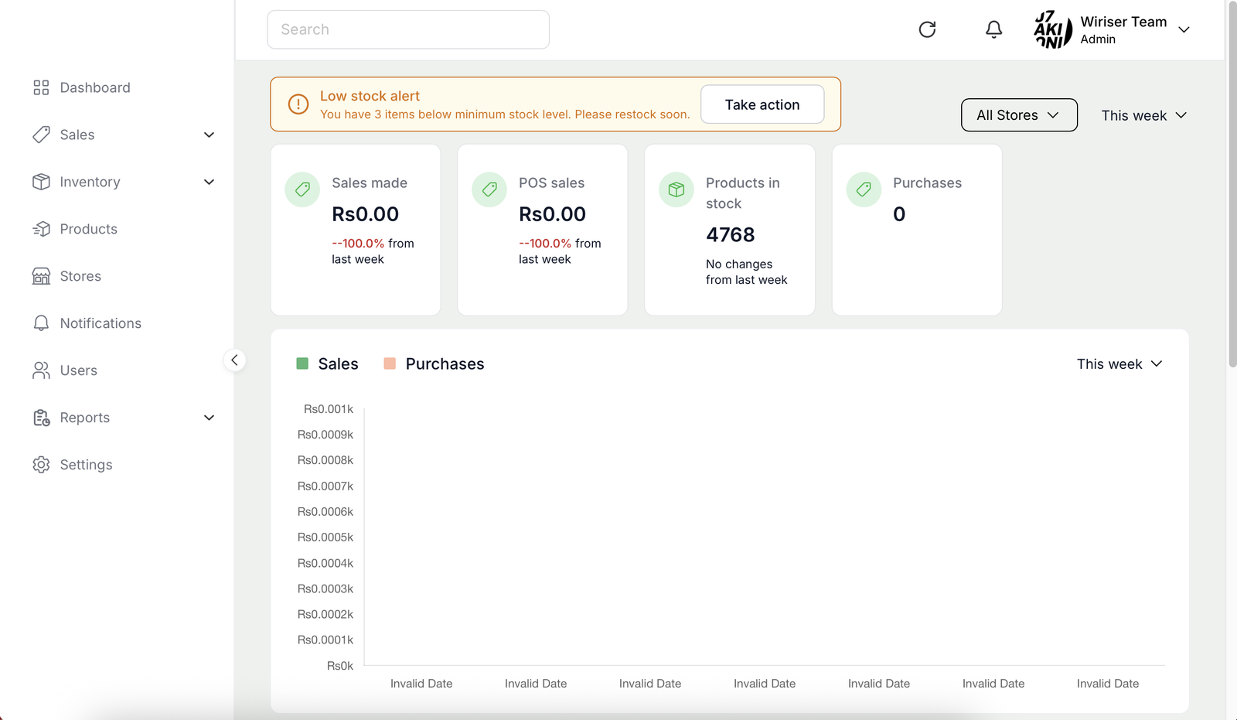Click the Sales legend label

click(x=338, y=364)
